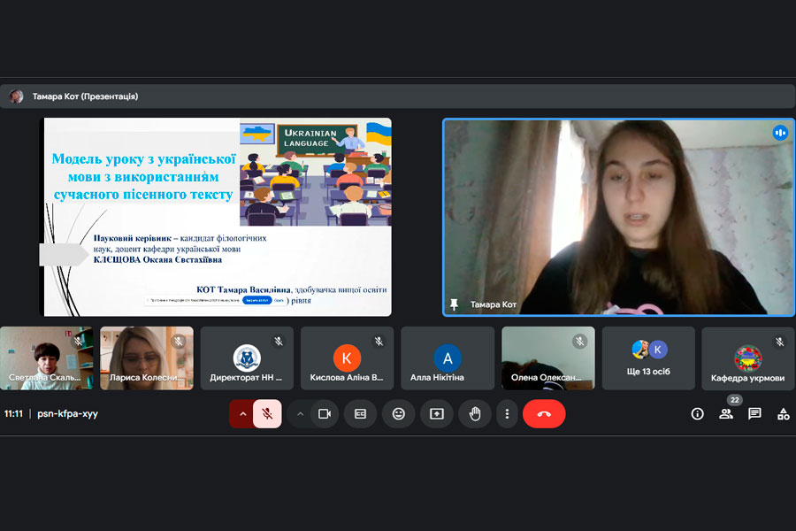Image resolution: width=796 pixels, height=531 pixels.
Task: Open meeting details info icon
Action: pyautogui.click(x=698, y=413)
